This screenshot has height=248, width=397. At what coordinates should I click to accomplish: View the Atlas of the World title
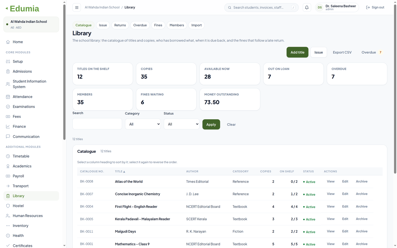tap(331, 181)
